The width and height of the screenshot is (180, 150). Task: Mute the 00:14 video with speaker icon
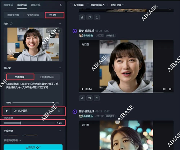click(x=164, y=89)
